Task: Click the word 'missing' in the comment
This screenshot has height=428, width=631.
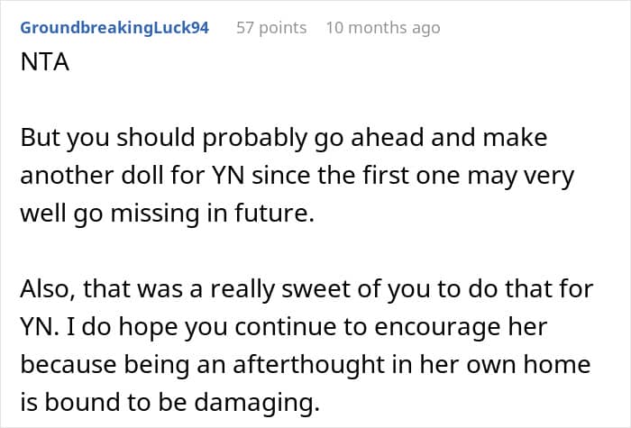Action: coord(154,214)
